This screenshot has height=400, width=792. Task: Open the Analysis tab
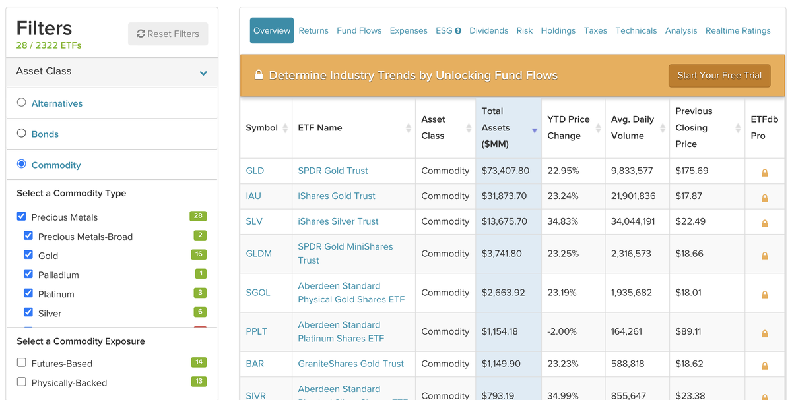point(681,30)
